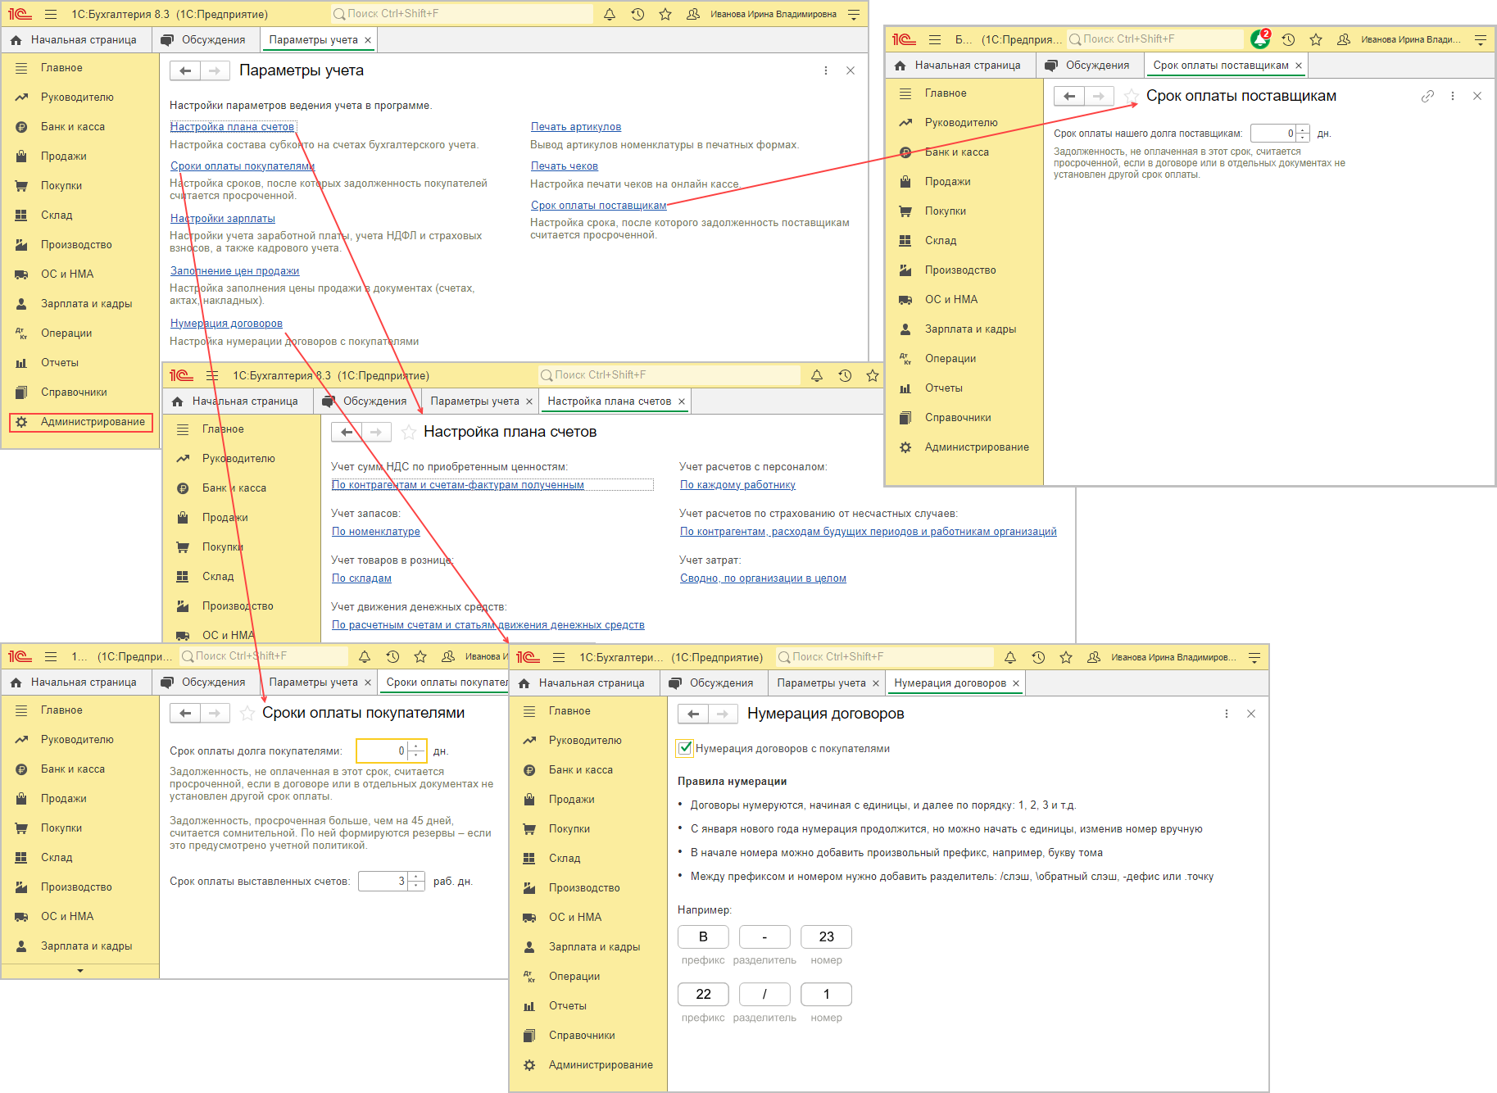
Task: Open Справочники in top-left sidebar
Action: (74, 392)
